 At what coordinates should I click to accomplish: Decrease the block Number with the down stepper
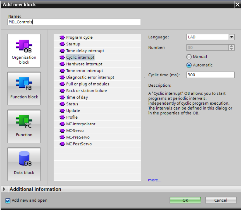click(231, 49)
